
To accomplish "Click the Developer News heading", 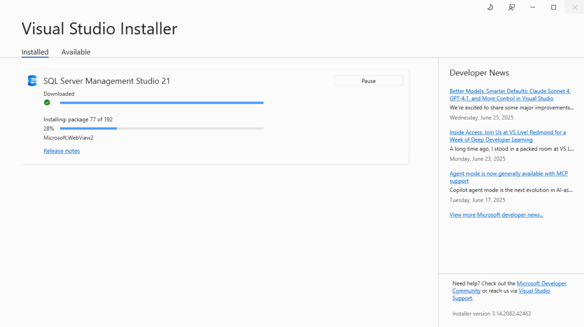I will pyautogui.click(x=479, y=73).
